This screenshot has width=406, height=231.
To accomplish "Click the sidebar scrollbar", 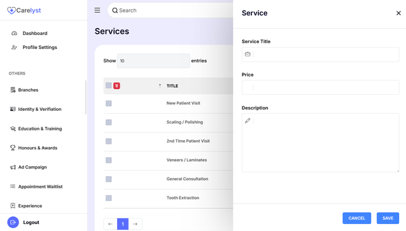I will click(x=86, y=97).
